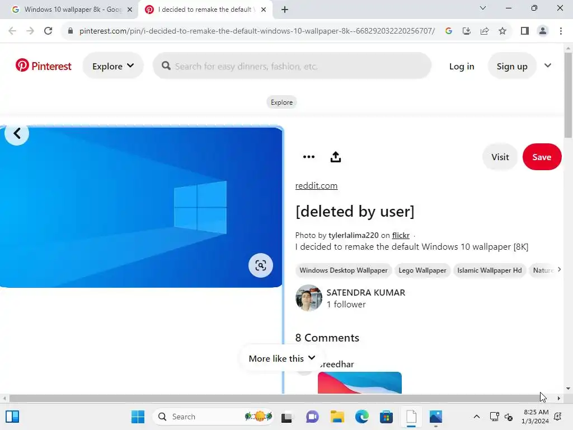Click the address bar URL
Image resolution: width=573 pixels, height=430 pixels.
257,31
